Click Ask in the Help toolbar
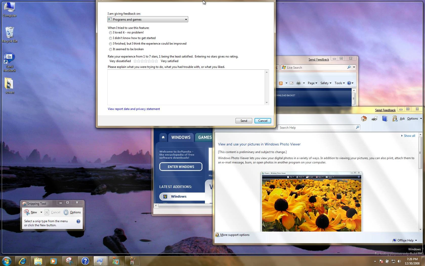 [402, 119]
